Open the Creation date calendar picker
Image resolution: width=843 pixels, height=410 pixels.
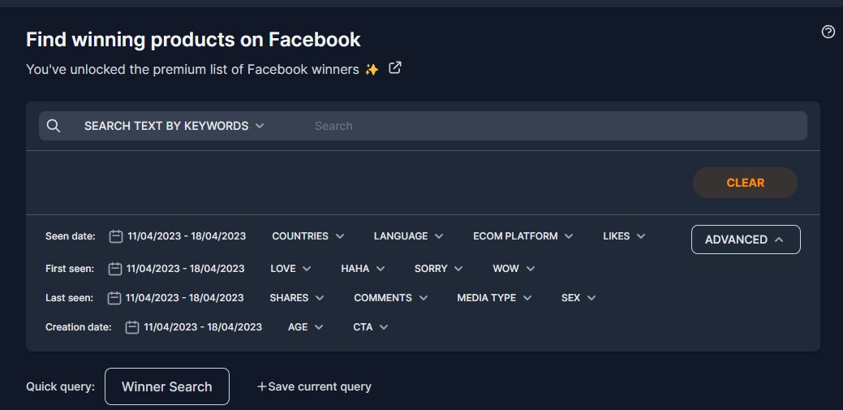pos(132,327)
